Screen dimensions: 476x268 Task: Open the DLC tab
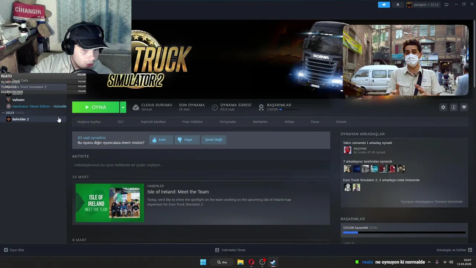[x=120, y=122]
